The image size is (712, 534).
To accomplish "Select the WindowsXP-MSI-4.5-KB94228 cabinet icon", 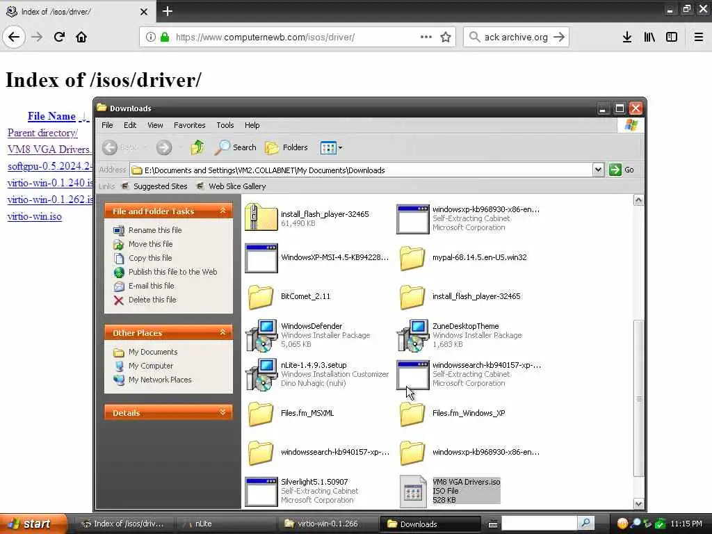I will [261, 258].
